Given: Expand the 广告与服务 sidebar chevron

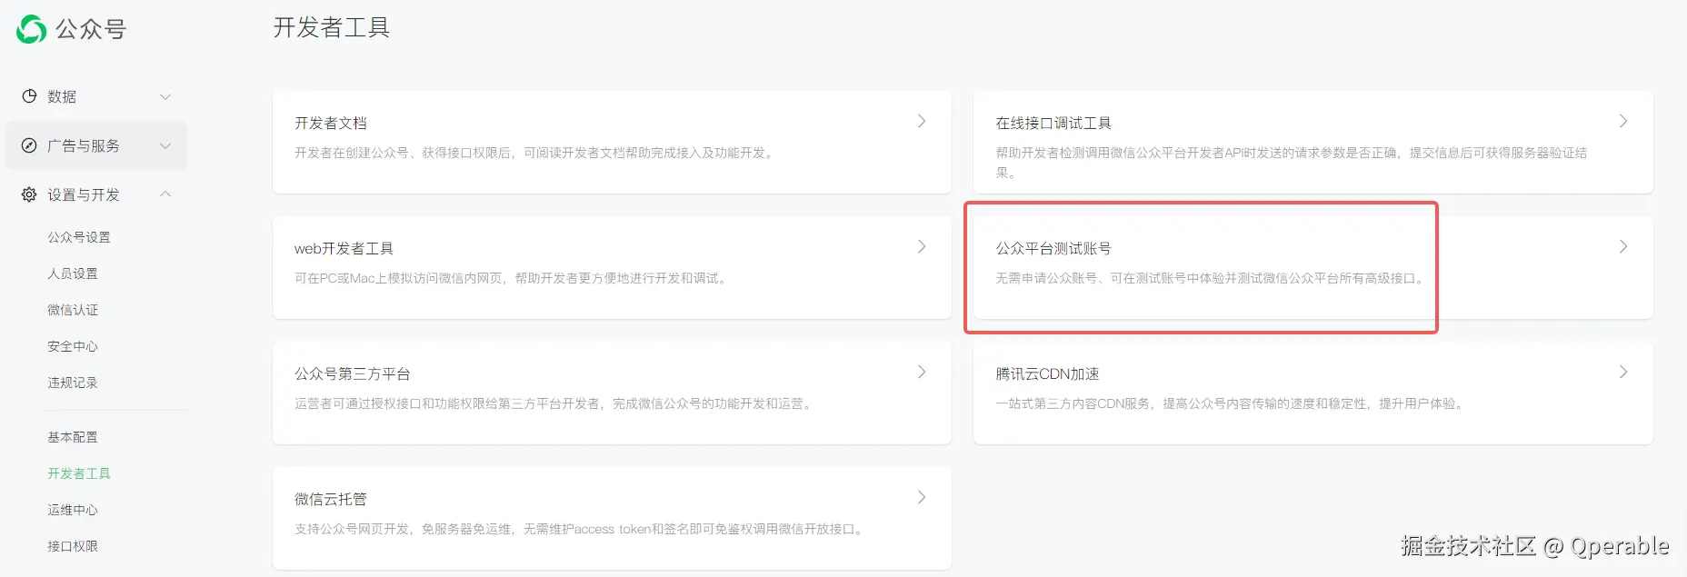Looking at the screenshot, I should 165,145.
